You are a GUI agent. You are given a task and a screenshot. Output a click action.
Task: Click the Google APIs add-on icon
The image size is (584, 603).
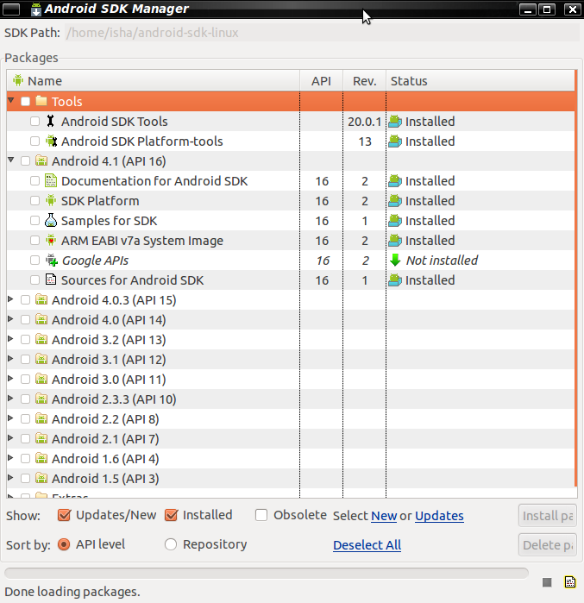coord(52,261)
